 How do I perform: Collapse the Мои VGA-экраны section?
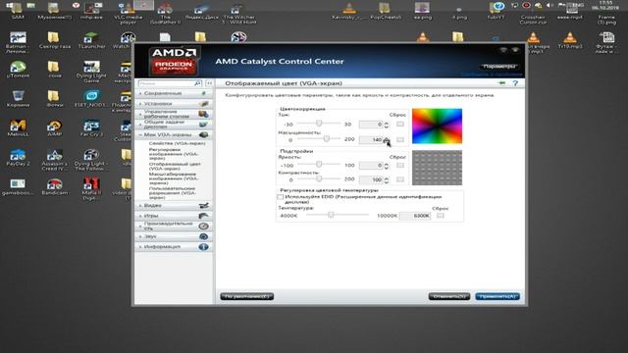[174, 135]
